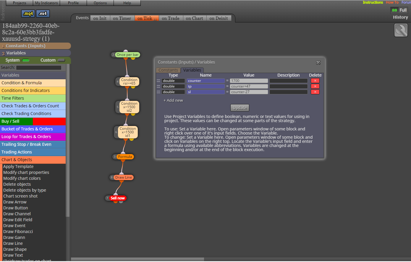Open the Options menu
This screenshot has height=262, width=411.
click(x=100, y=3)
